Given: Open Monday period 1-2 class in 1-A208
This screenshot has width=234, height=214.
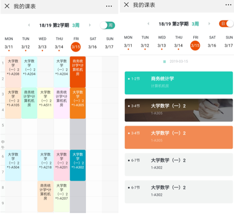Looking at the screenshot, I should (13, 72).
